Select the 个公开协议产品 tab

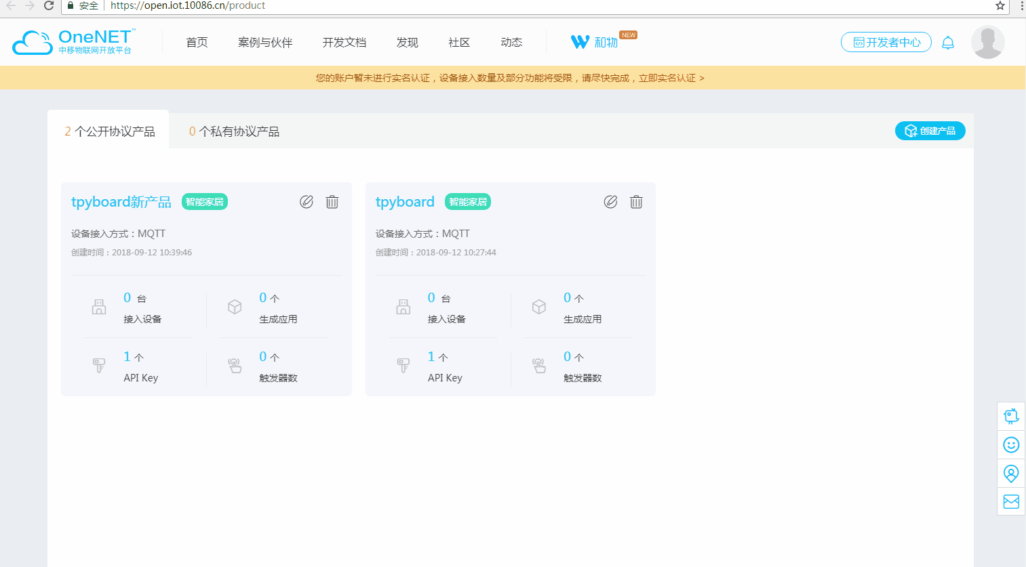pyautogui.click(x=110, y=131)
